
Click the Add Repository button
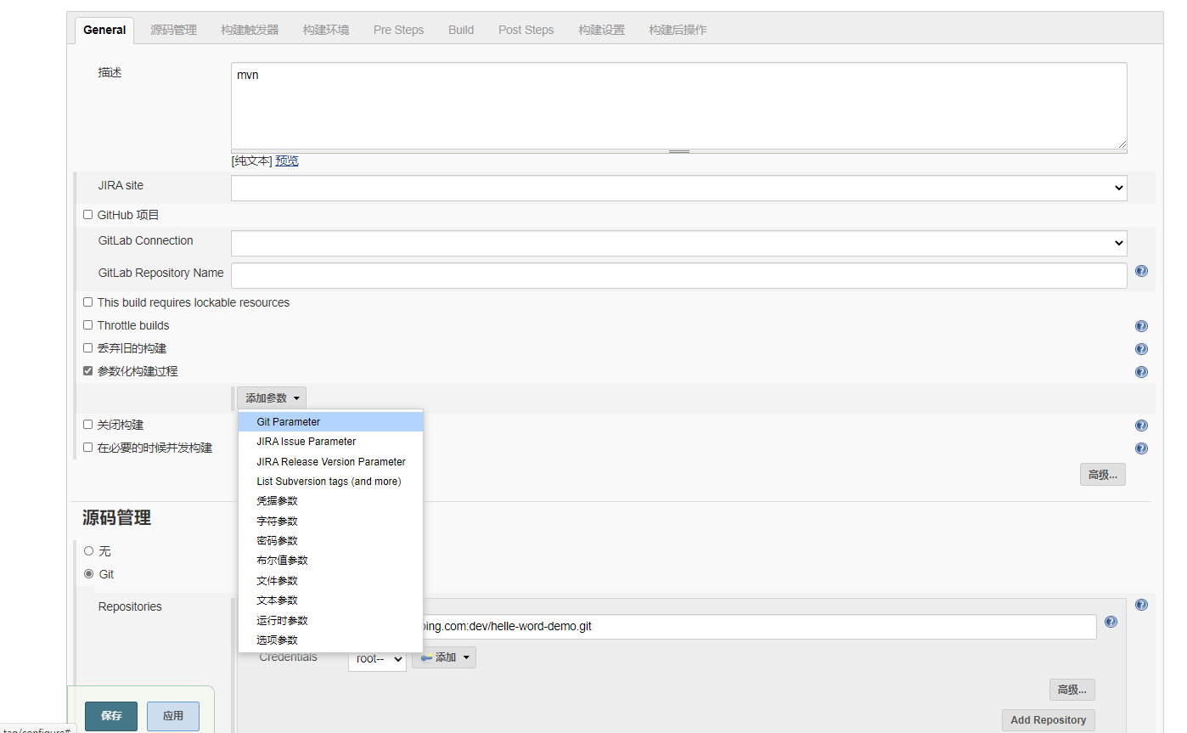click(x=1049, y=720)
